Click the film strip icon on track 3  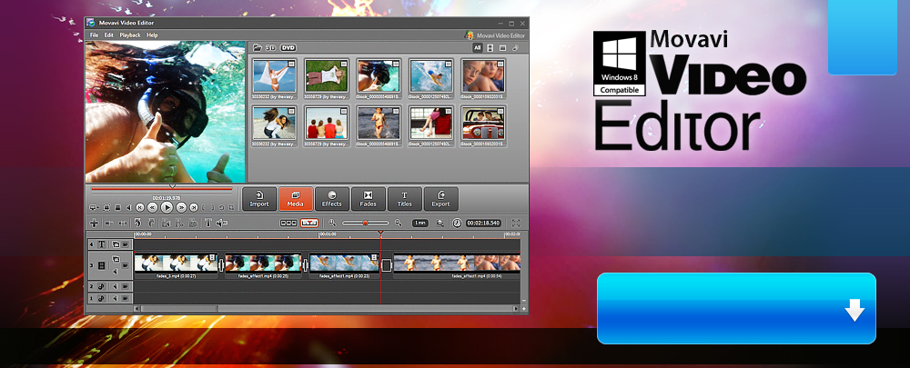click(102, 265)
